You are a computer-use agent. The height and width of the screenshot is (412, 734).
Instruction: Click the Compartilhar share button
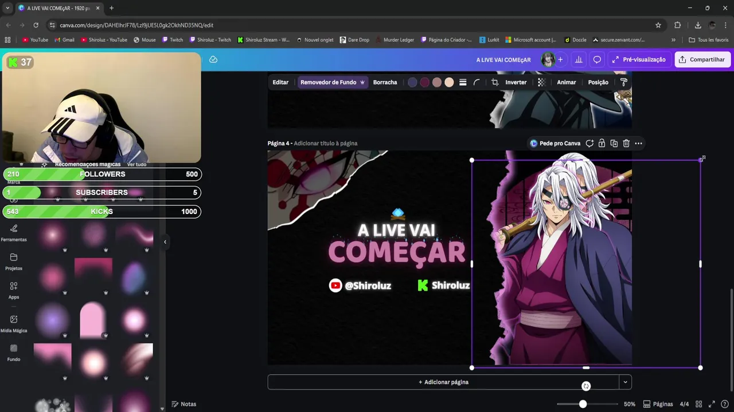pyautogui.click(x=702, y=60)
